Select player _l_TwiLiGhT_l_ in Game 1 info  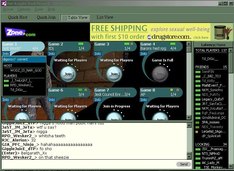(21, 81)
